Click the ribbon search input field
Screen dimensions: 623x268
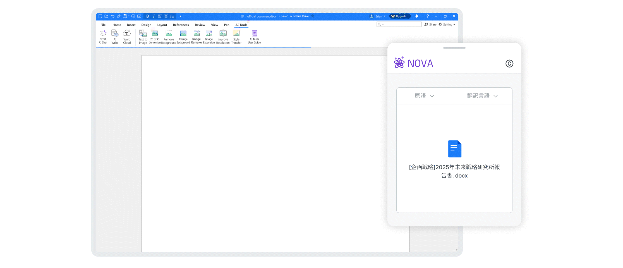tap(402, 25)
